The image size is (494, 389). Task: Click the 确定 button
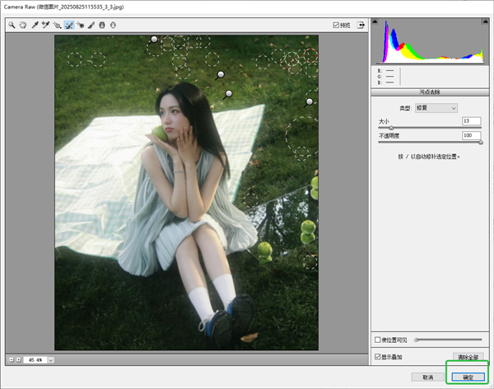[x=468, y=377]
